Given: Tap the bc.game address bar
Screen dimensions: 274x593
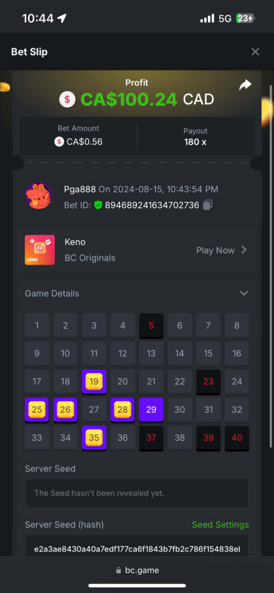Looking at the screenshot, I should [137, 570].
